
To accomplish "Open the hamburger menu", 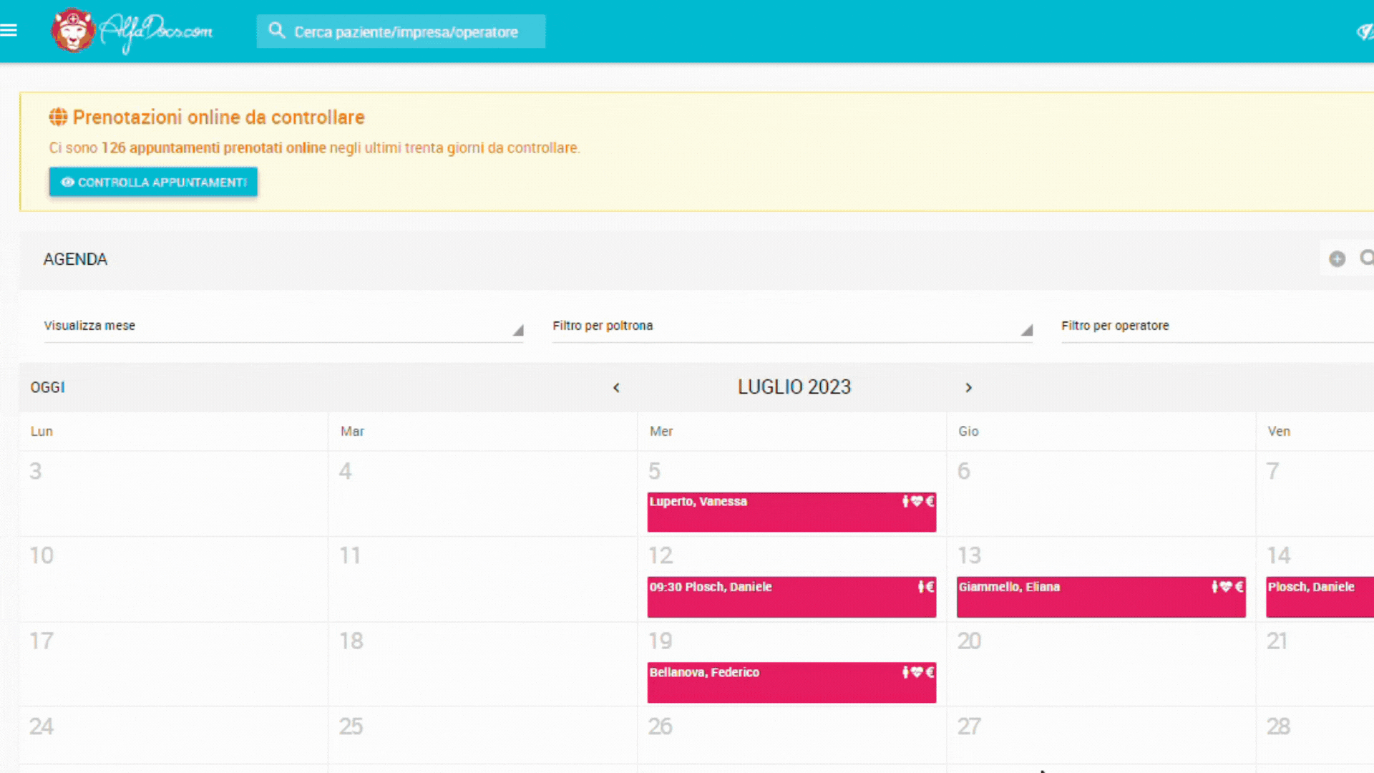I will coord(9,30).
